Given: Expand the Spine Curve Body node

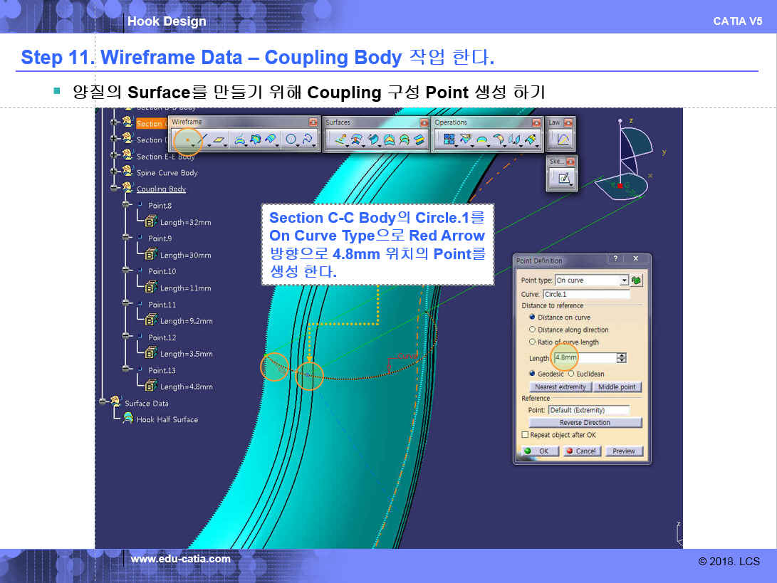Looking at the screenshot, I should coord(114,172).
